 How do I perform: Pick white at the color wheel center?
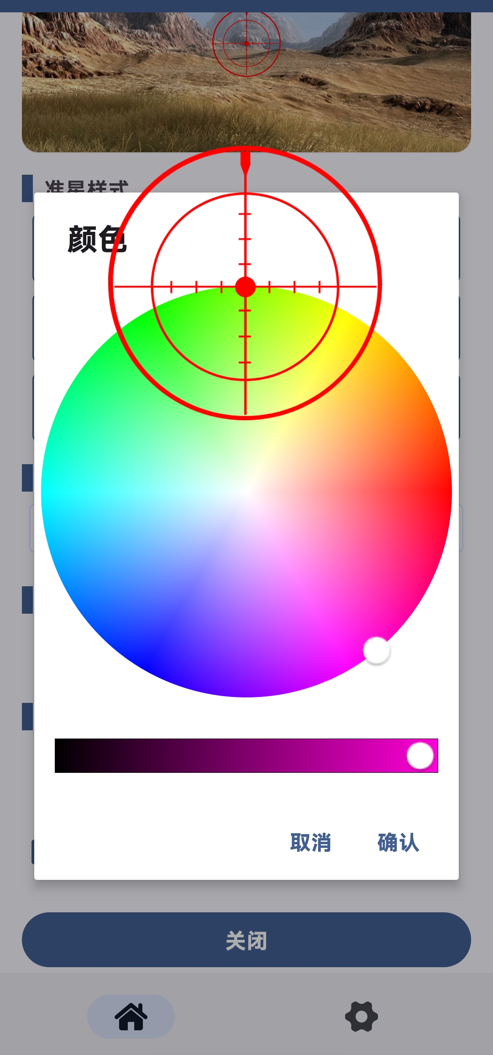pyautogui.click(x=246, y=492)
